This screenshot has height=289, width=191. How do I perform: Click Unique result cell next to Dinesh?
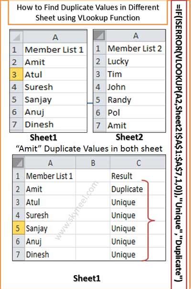tap(138, 254)
